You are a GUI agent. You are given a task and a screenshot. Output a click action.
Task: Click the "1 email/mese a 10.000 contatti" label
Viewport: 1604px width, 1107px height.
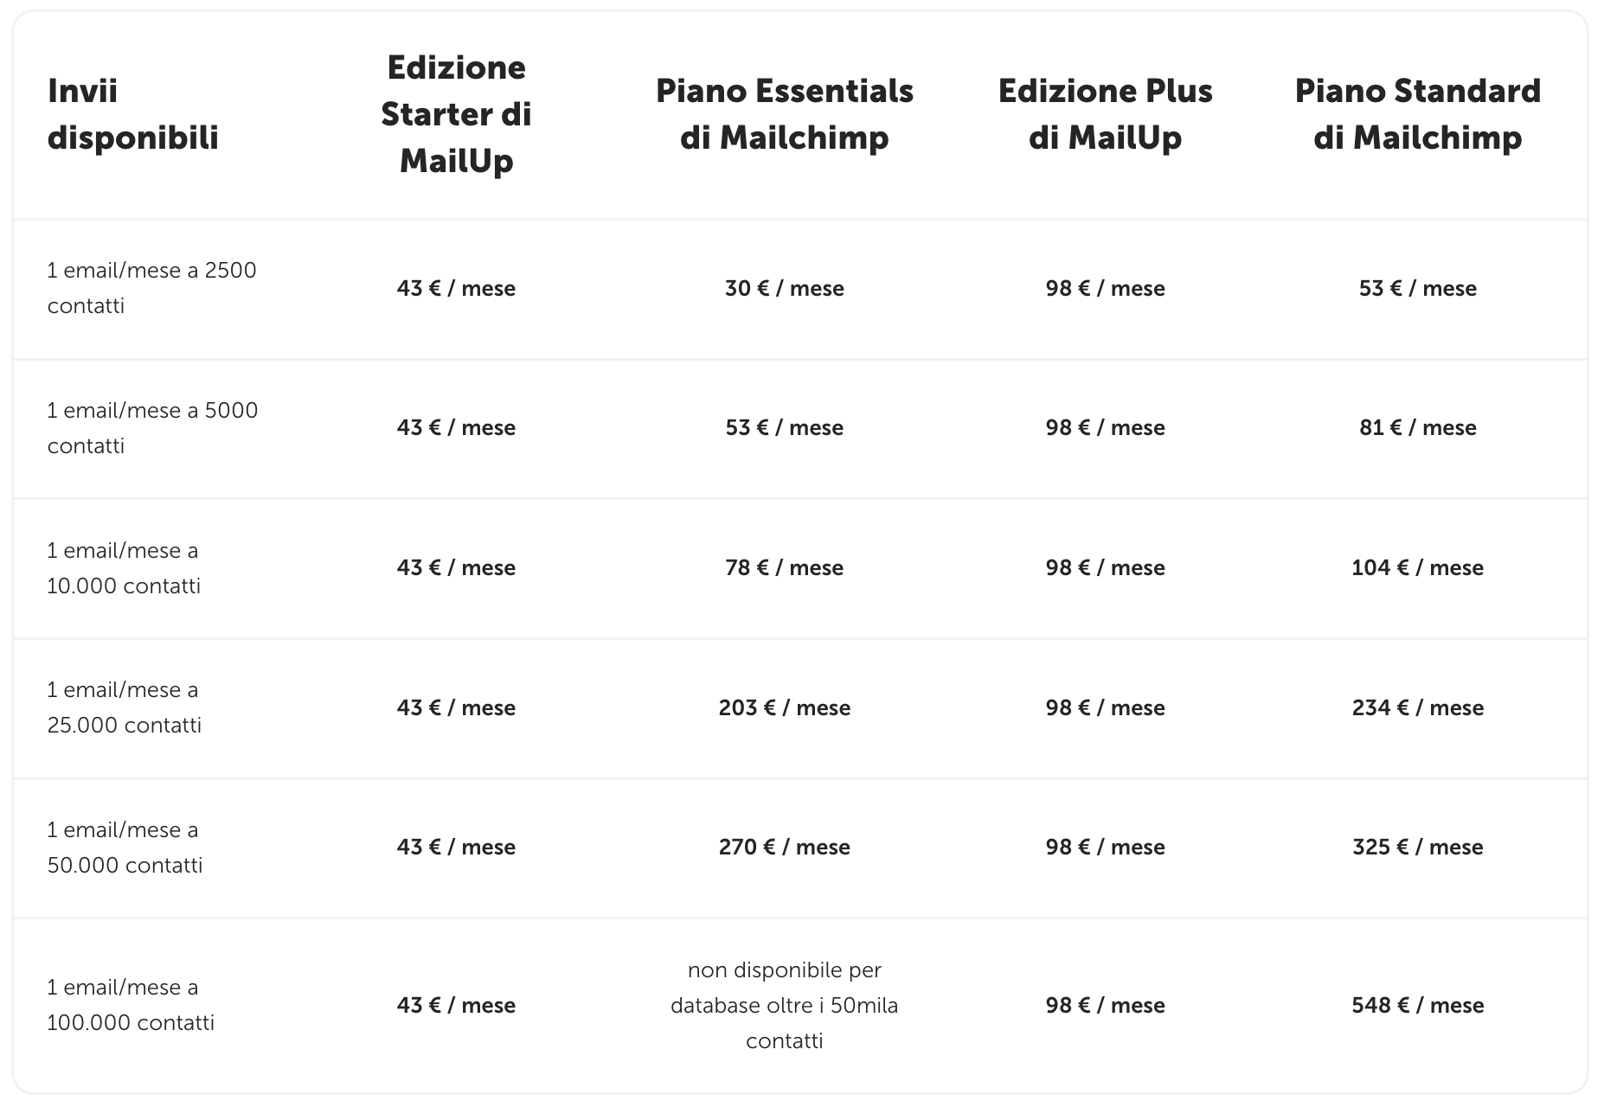coord(124,568)
